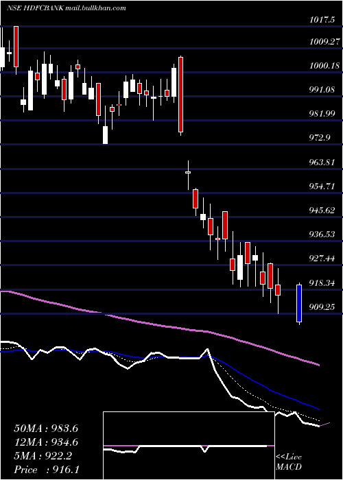343x480 pixels.
Task: Select the 1000.18 price axis label
Action: point(323,66)
